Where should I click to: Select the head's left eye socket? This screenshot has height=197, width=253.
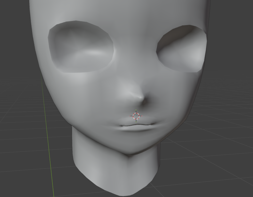click(x=81, y=47)
